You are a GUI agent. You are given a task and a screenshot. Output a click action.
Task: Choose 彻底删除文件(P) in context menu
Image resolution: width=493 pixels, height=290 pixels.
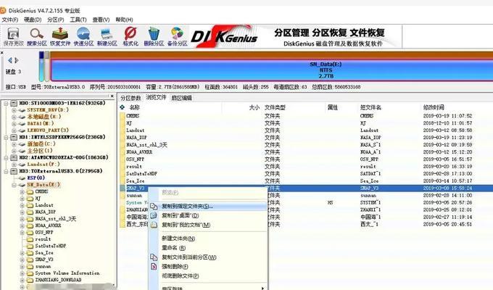[x=208, y=275]
